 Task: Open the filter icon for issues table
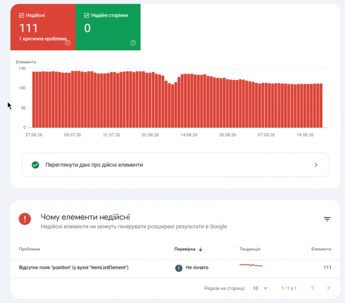327,219
